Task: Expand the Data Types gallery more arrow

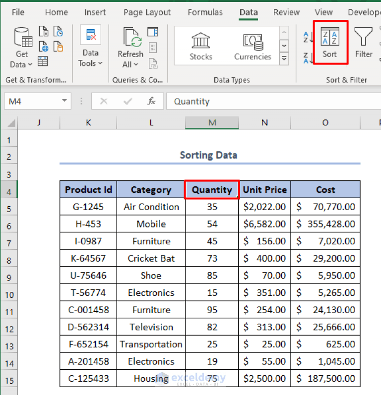Action: [x=284, y=58]
